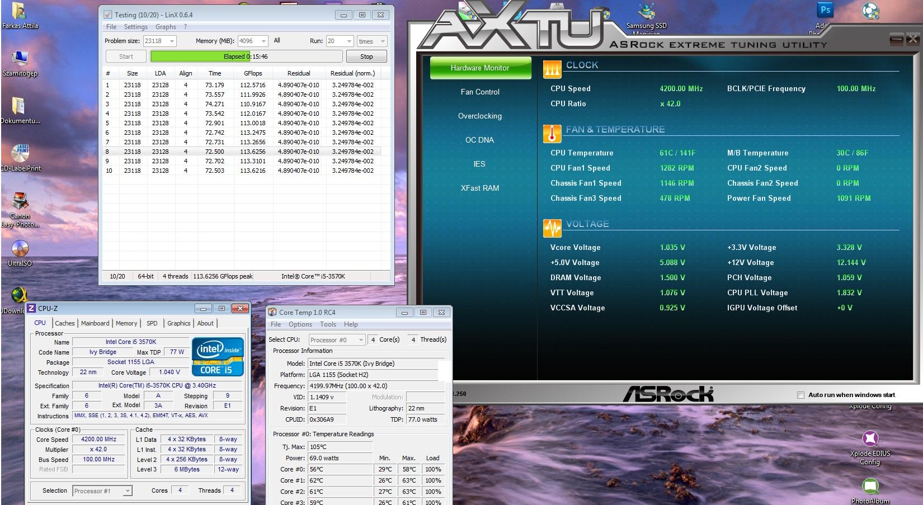923x505 pixels.
Task: Click the CPU Speed value 4200.00 MHz in AXTU
Action: click(681, 88)
